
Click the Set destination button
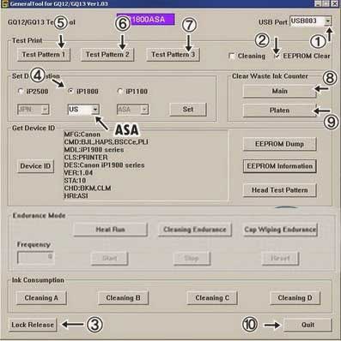click(x=188, y=110)
